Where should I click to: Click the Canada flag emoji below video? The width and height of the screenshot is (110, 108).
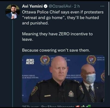point(77,106)
